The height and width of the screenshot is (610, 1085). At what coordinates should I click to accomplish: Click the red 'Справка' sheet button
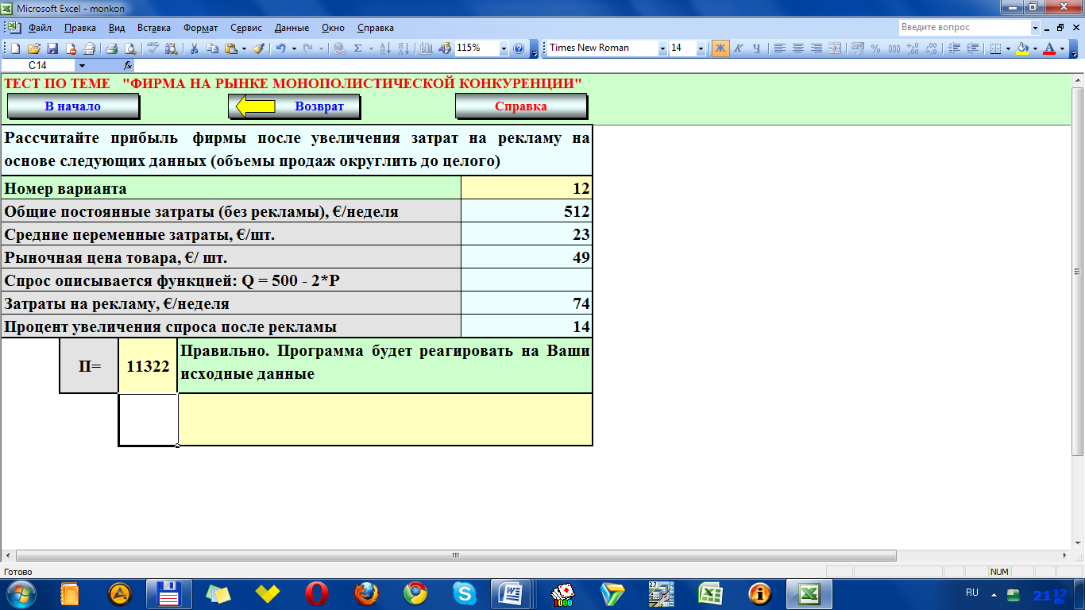point(521,106)
